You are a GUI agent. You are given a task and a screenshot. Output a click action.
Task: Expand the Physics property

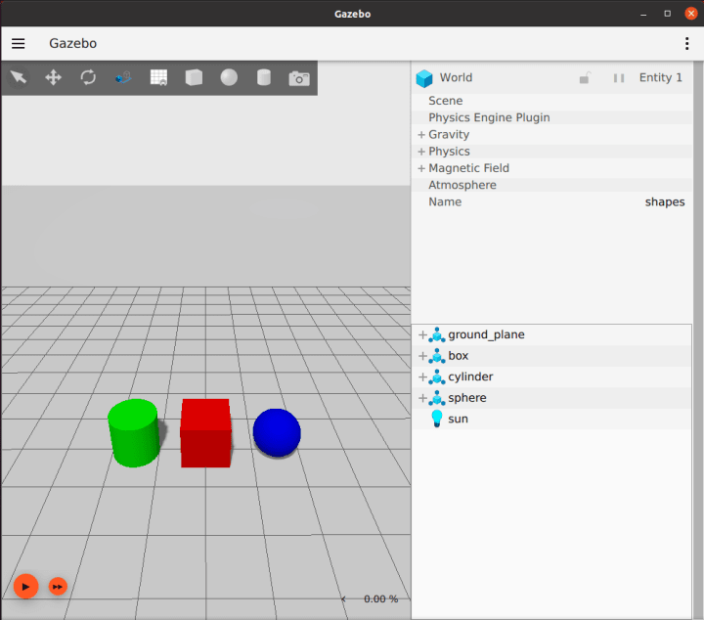[421, 152]
